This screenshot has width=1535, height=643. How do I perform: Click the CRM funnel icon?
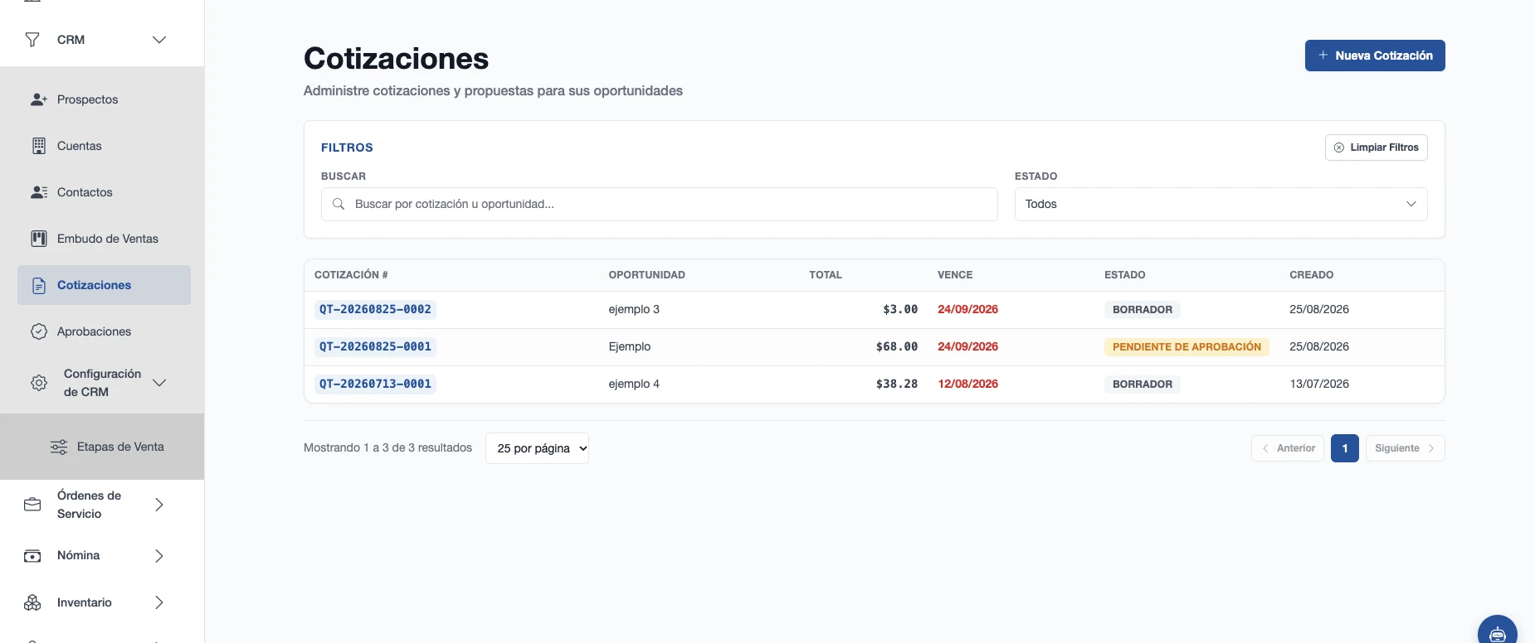[32, 40]
